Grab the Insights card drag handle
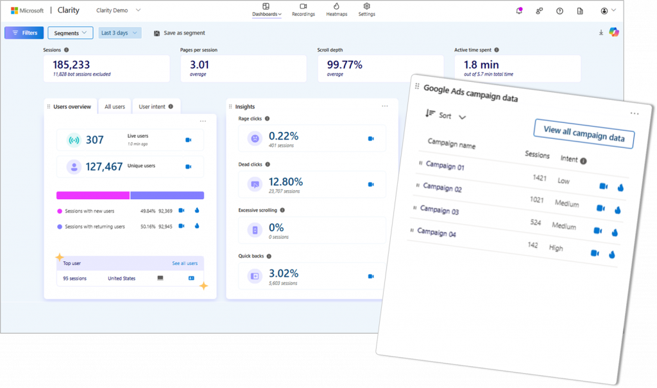The width and height of the screenshot is (657, 388). (x=230, y=107)
